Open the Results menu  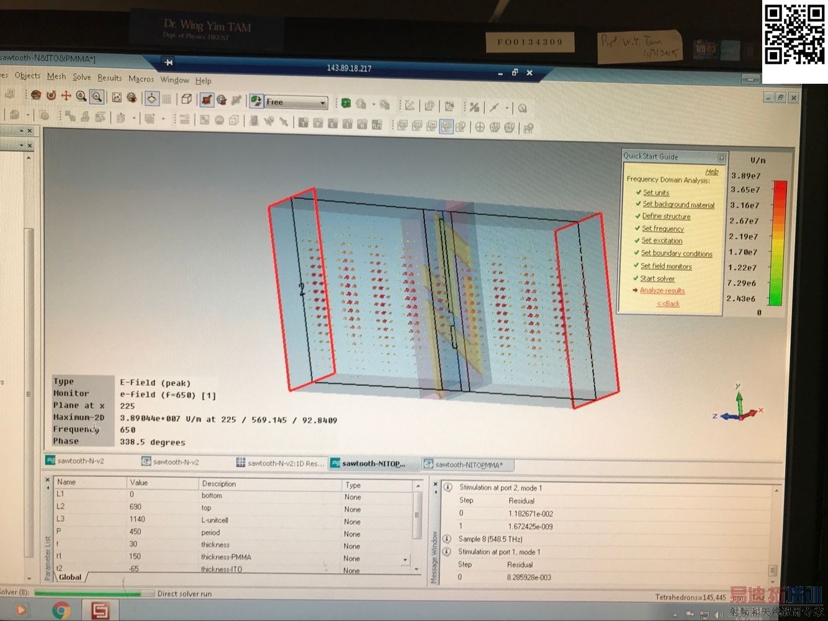pyautogui.click(x=110, y=78)
